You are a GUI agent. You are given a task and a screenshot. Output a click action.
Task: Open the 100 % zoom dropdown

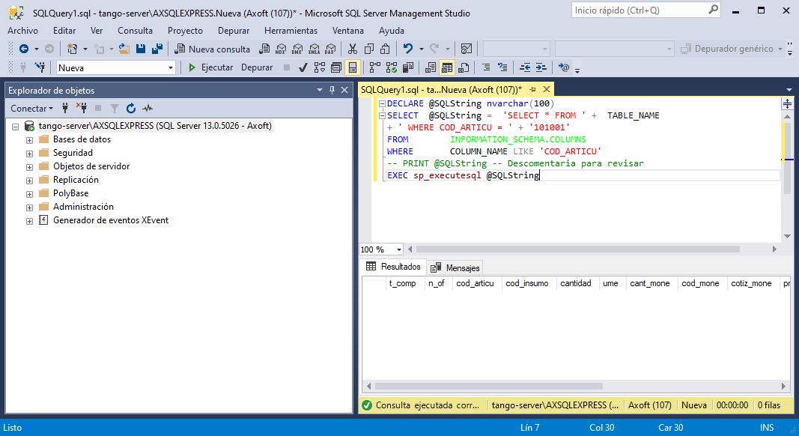click(x=399, y=249)
